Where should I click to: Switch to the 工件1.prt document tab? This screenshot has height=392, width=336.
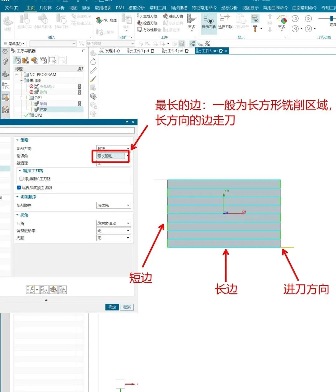point(141,51)
